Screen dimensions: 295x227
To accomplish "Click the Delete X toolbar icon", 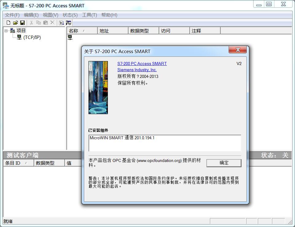I will click(53, 22).
